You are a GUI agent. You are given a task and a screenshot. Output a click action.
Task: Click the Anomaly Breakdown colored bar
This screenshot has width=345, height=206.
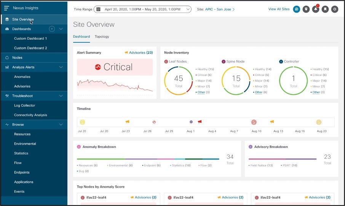pyautogui.click(x=148, y=159)
